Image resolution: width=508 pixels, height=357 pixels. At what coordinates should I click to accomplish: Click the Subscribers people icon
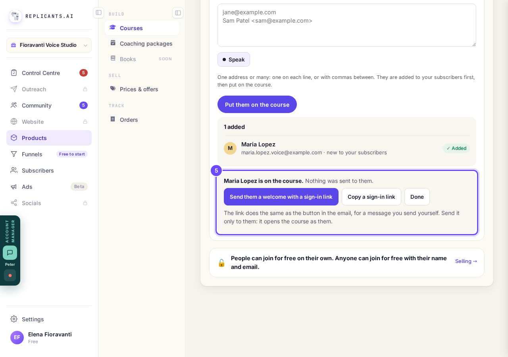(14, 170)
